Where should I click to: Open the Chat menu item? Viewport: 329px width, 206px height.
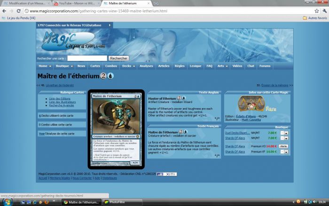click(251, 66)
